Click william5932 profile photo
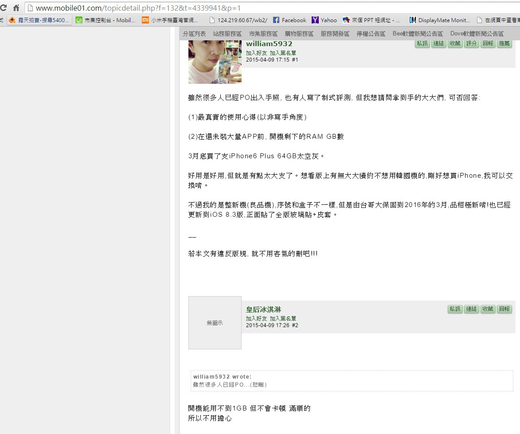Viewport: 520px width, 434px height. pyautogui.click(x=215, y=62)
